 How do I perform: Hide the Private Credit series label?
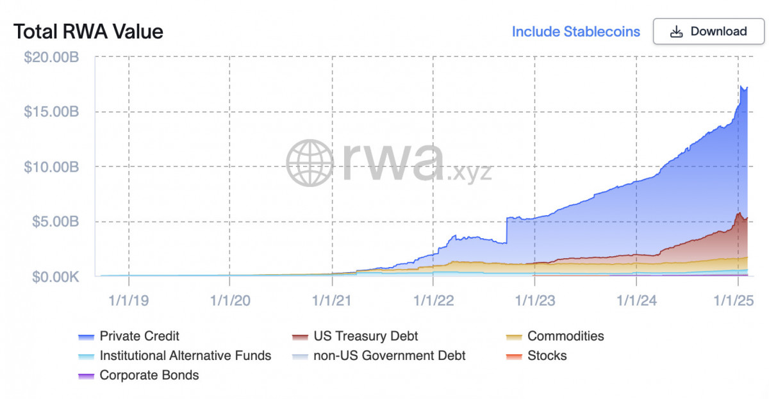point(140,336)
